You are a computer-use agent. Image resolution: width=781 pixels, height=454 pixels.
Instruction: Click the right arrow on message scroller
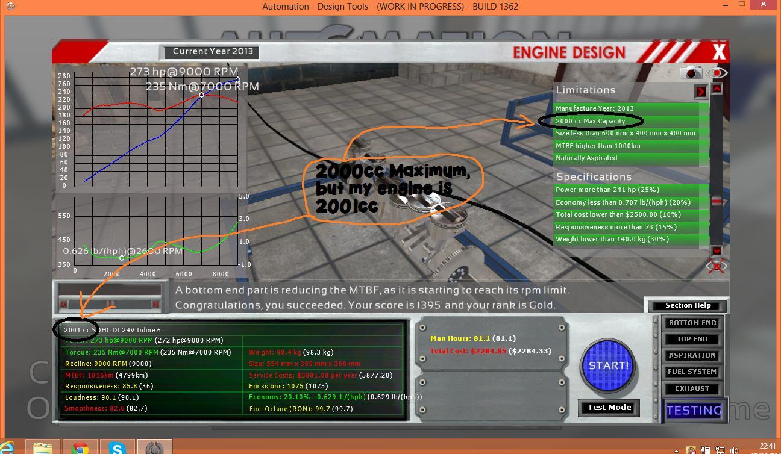coord(156,305)
